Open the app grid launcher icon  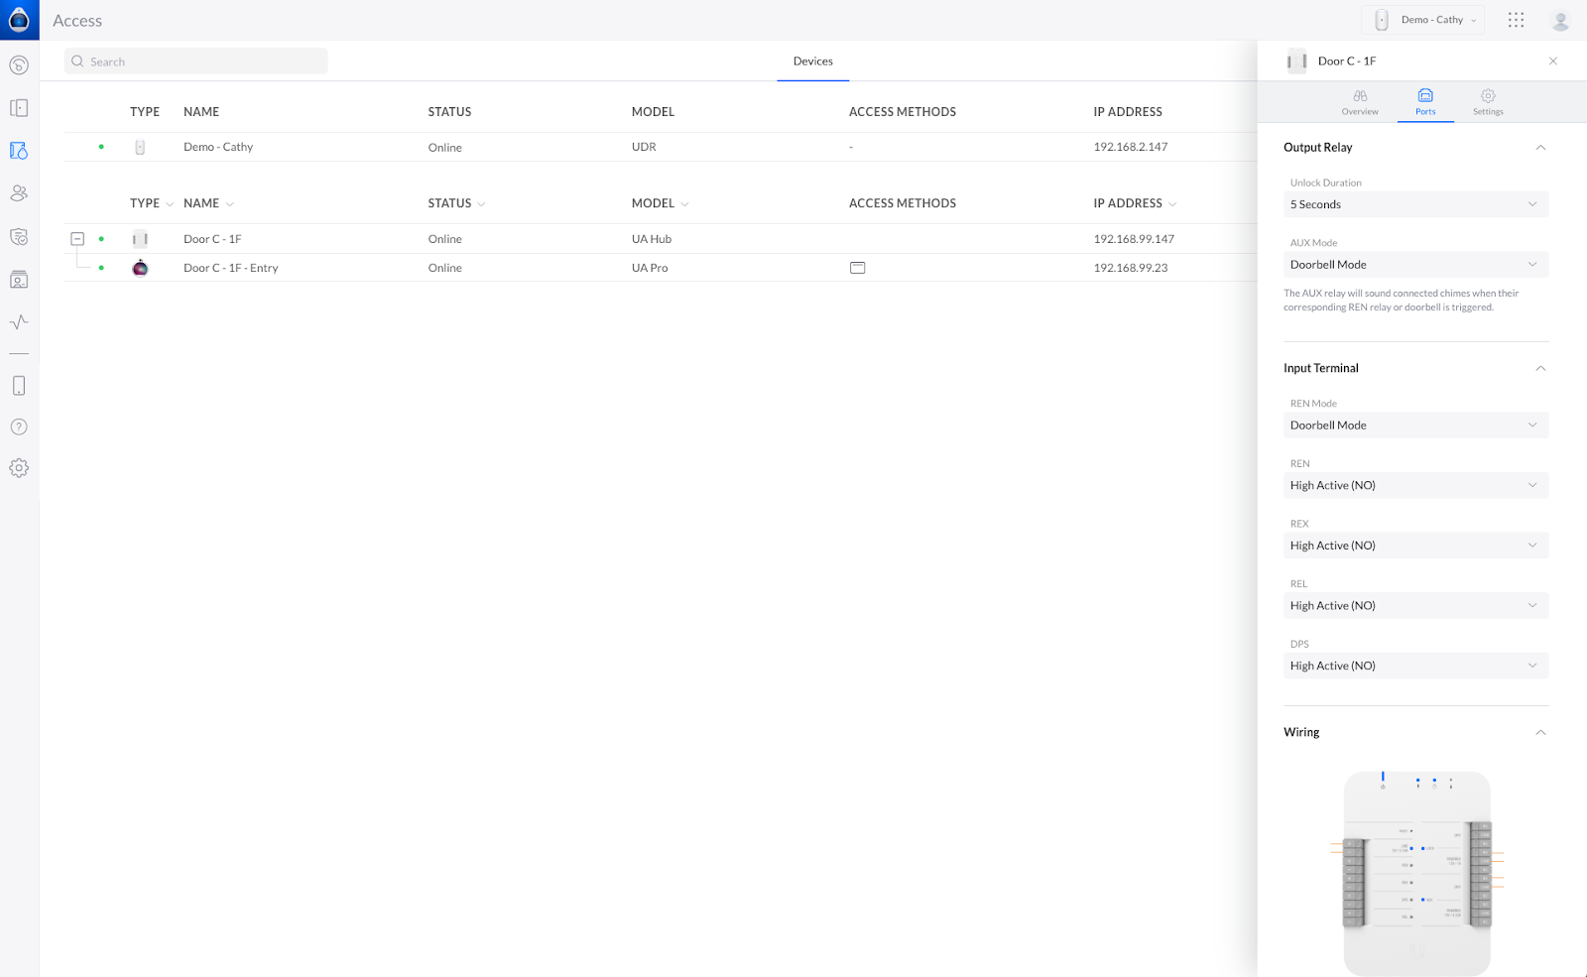1516,20
